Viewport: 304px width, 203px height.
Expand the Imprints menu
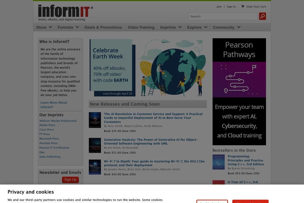(x=171, y=27)
